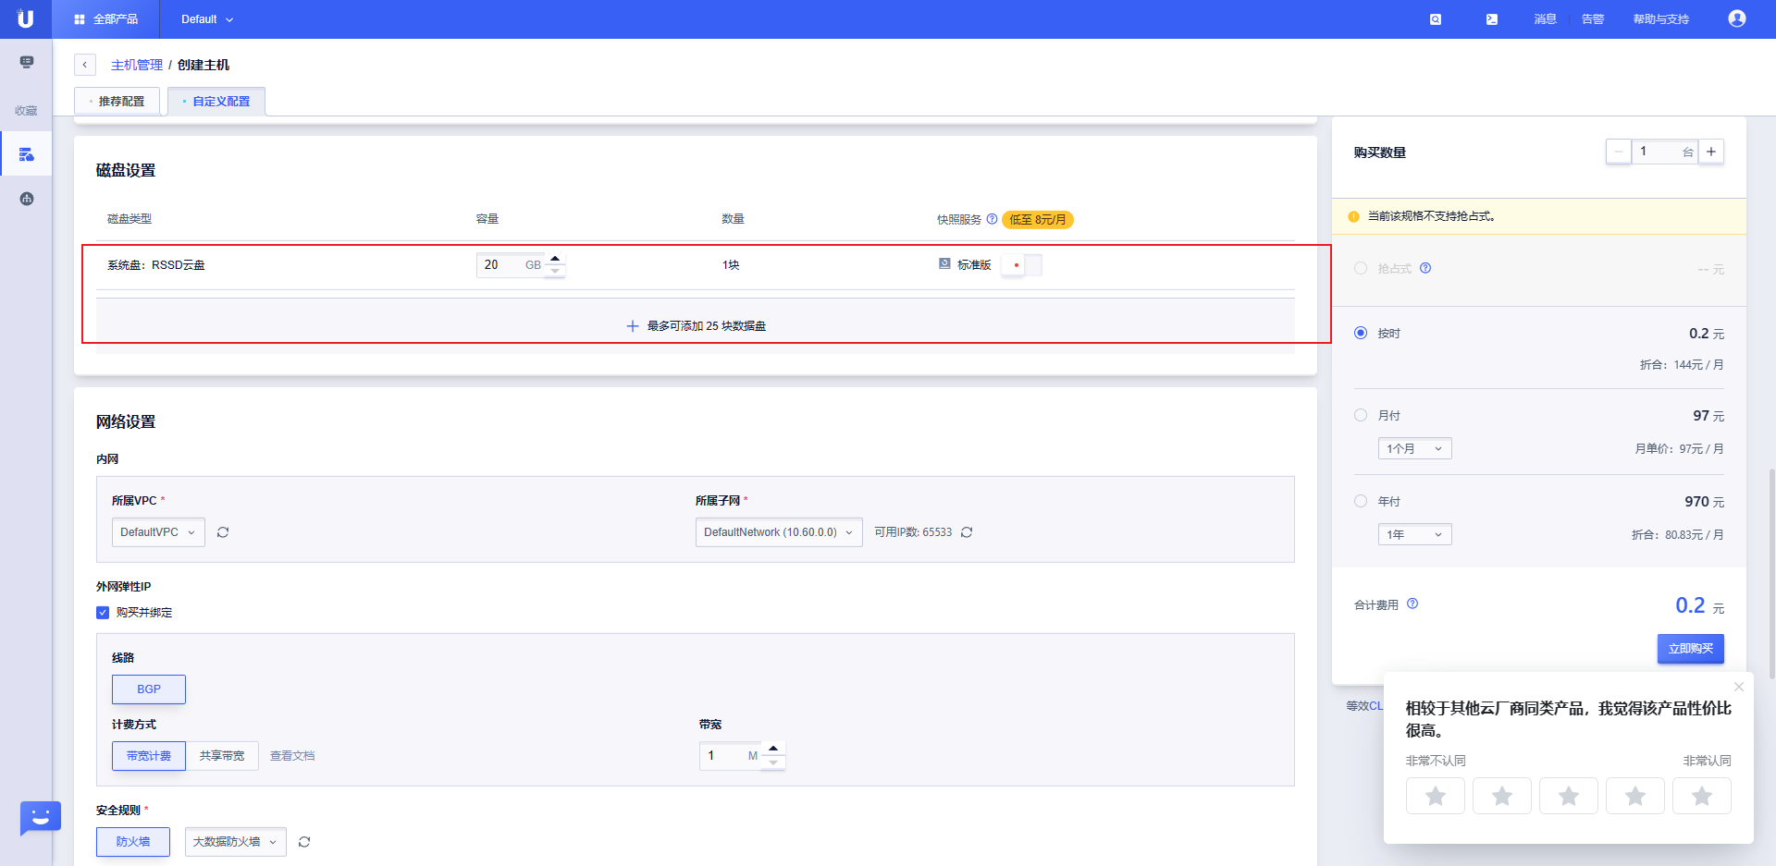Open the 帮助与支持 menu

click(x=1661, y=19)
